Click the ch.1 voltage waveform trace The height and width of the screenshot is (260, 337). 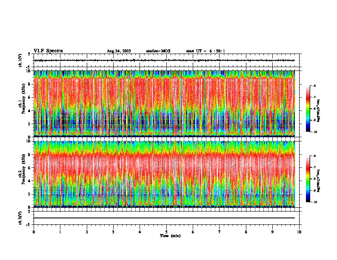tap(164, 60)
